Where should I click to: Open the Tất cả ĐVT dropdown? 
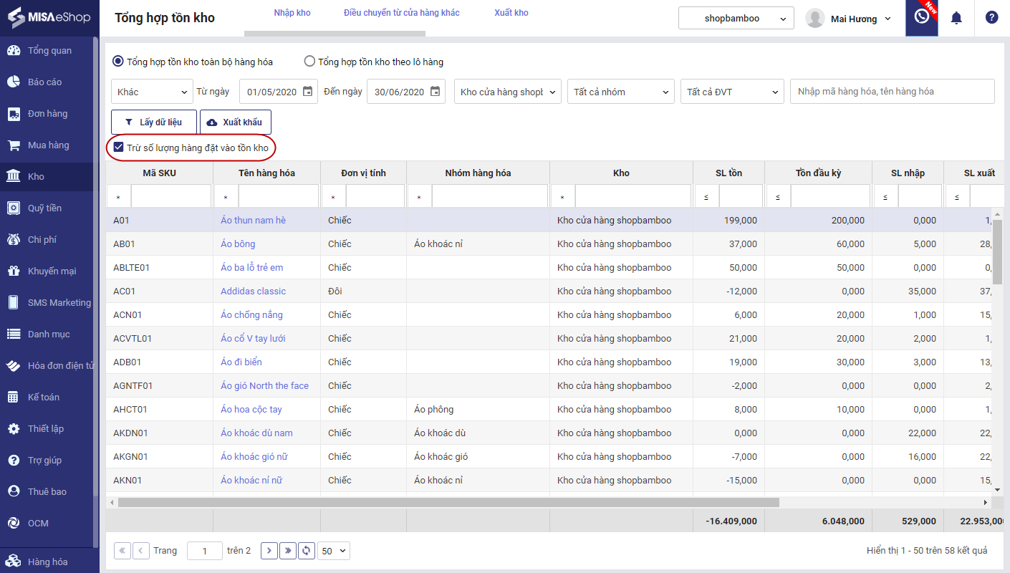(x=734, y=92)
